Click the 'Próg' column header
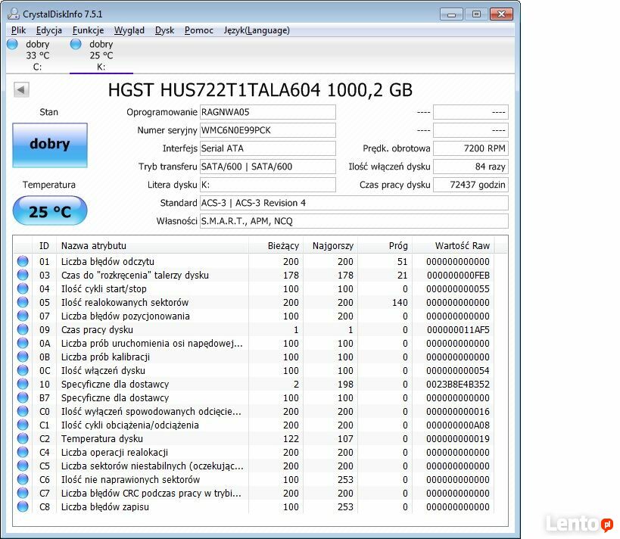620x539 pixels. [x=385, y=245]
